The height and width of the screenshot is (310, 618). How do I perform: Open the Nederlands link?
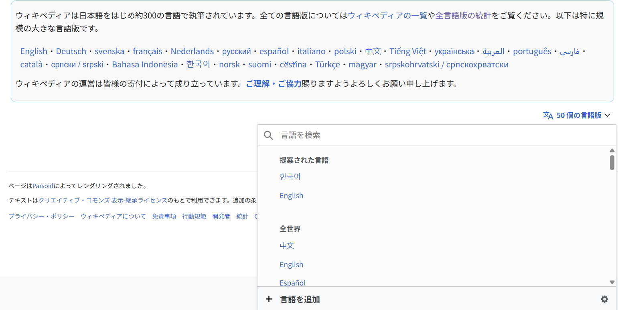[192, 51]
